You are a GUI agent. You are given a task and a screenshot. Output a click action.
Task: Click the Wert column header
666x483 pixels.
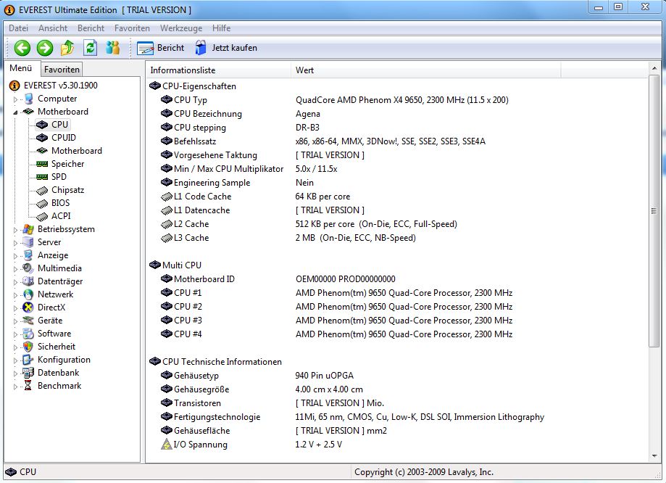coord(425,70)
